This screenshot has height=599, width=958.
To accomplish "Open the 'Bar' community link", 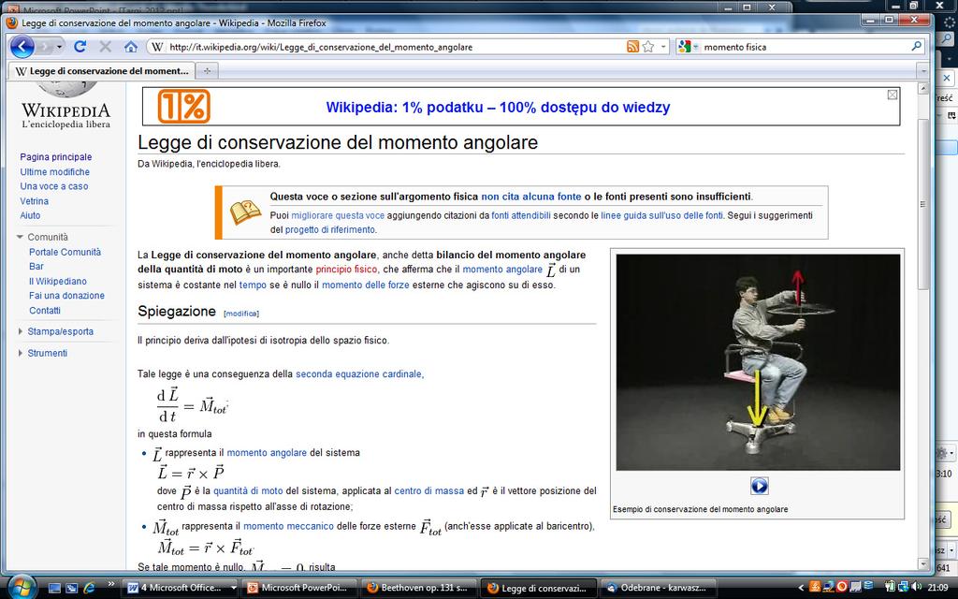I will [x=36, y=267].
